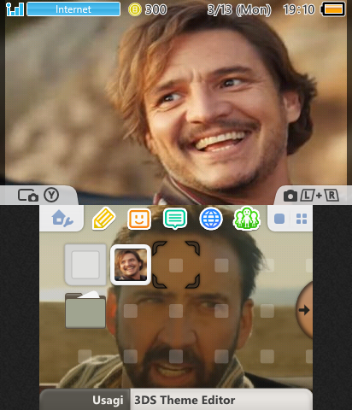Open Notifications speech bubble icon
The height and width of the screenshot is (410, 352).
[175, 219]
